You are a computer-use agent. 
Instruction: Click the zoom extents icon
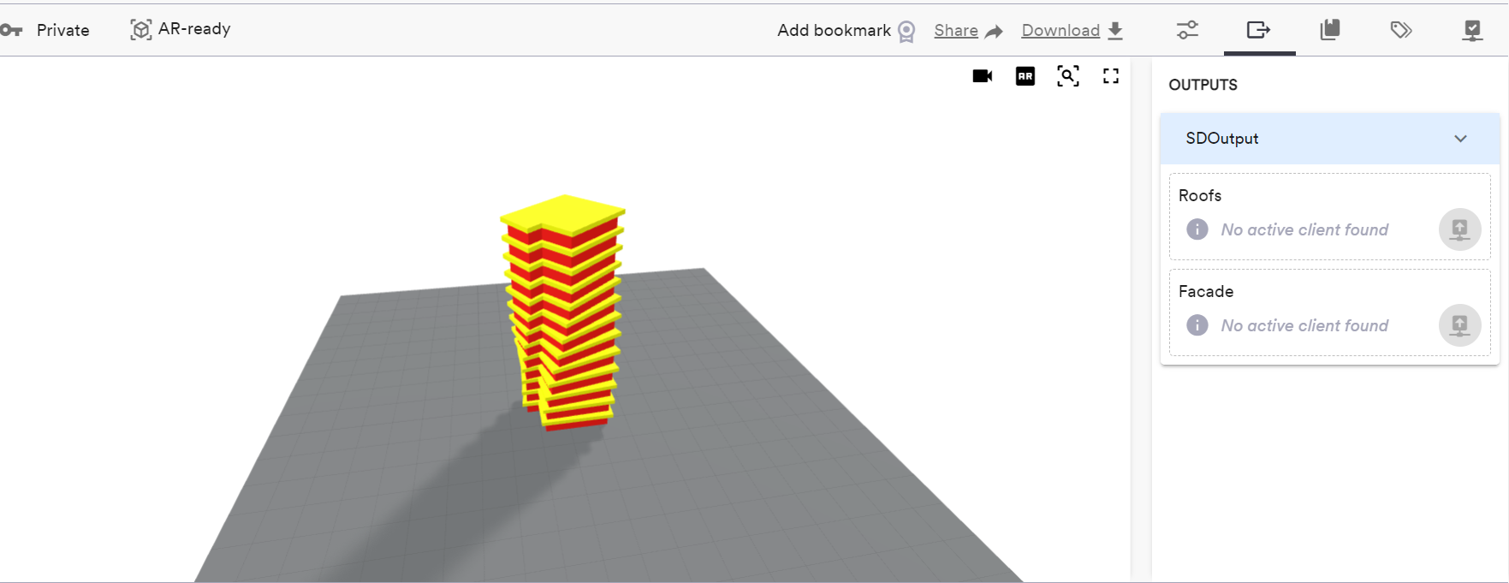(x=1067, y=76)
